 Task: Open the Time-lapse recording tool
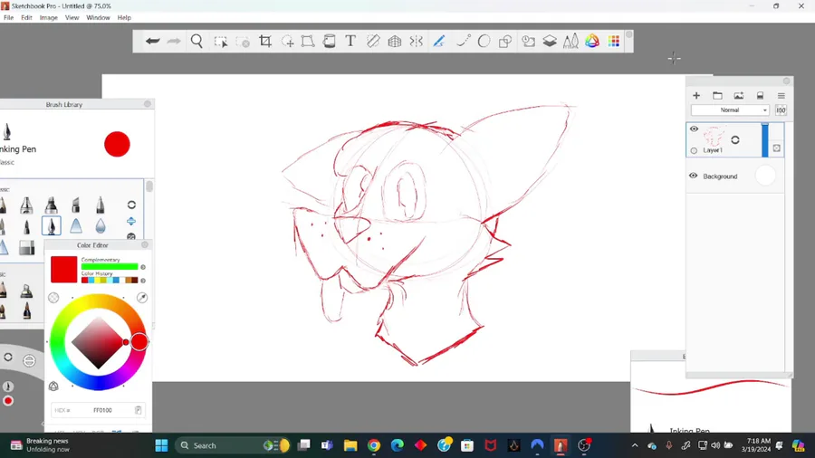pos(528,41)
